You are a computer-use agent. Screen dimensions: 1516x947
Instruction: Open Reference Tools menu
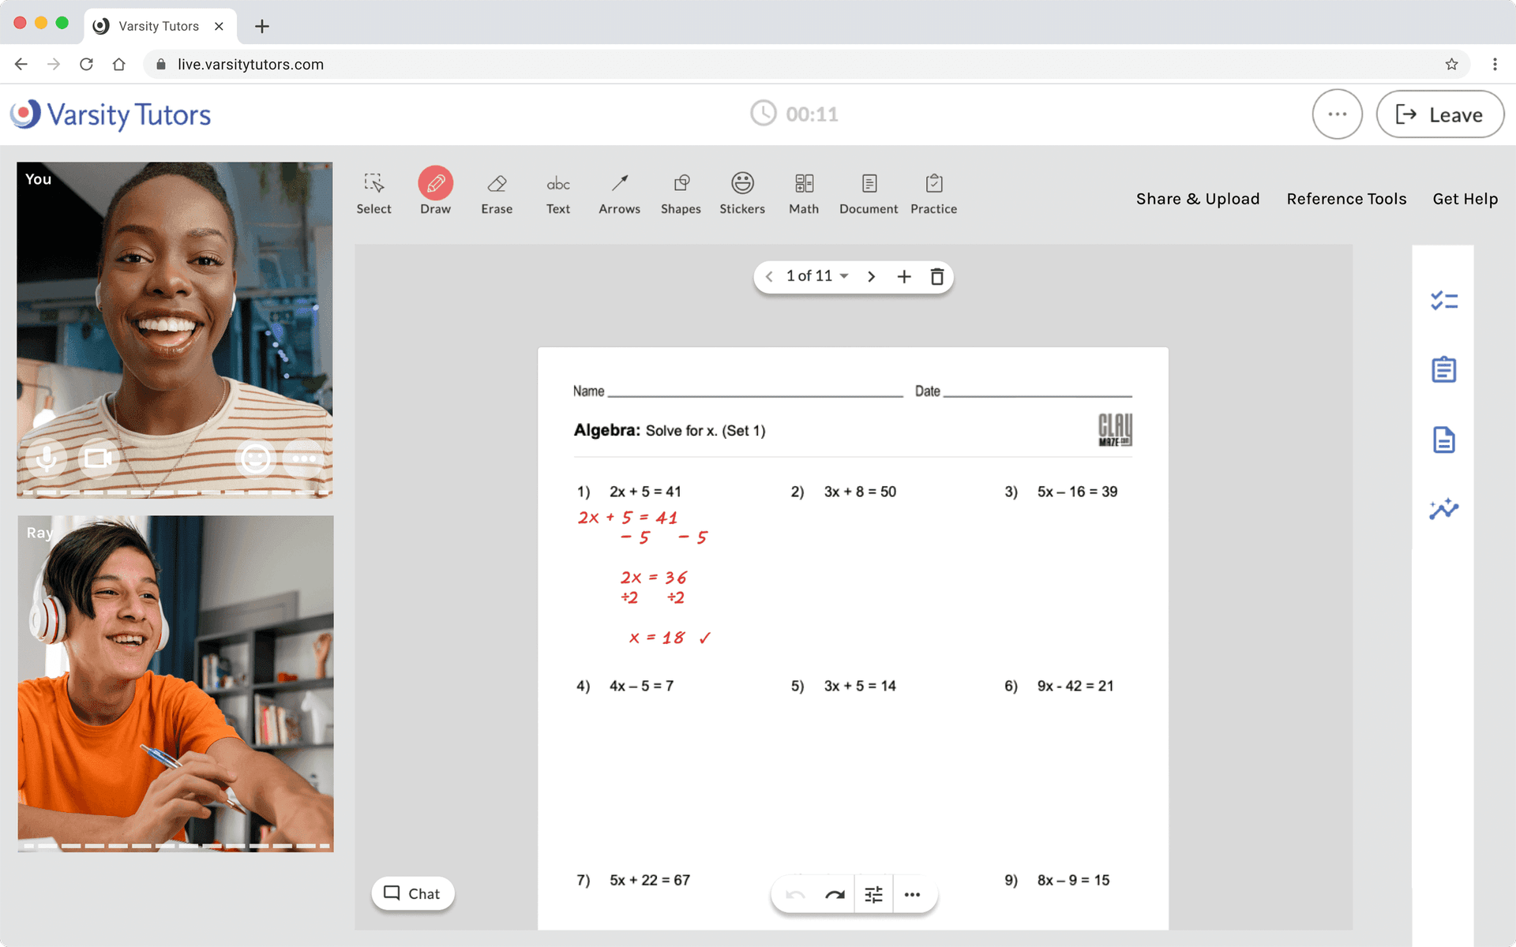(1346, 199)
